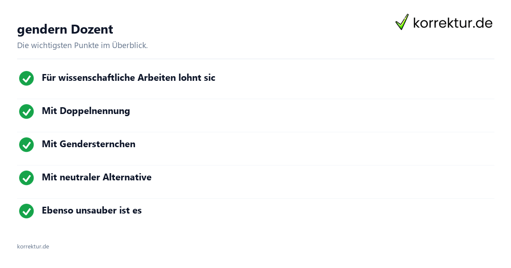Click green check icon next to 'Mit Gendersternchen'
This screenshot has width=511, height=268.
(x=26, y=145)
